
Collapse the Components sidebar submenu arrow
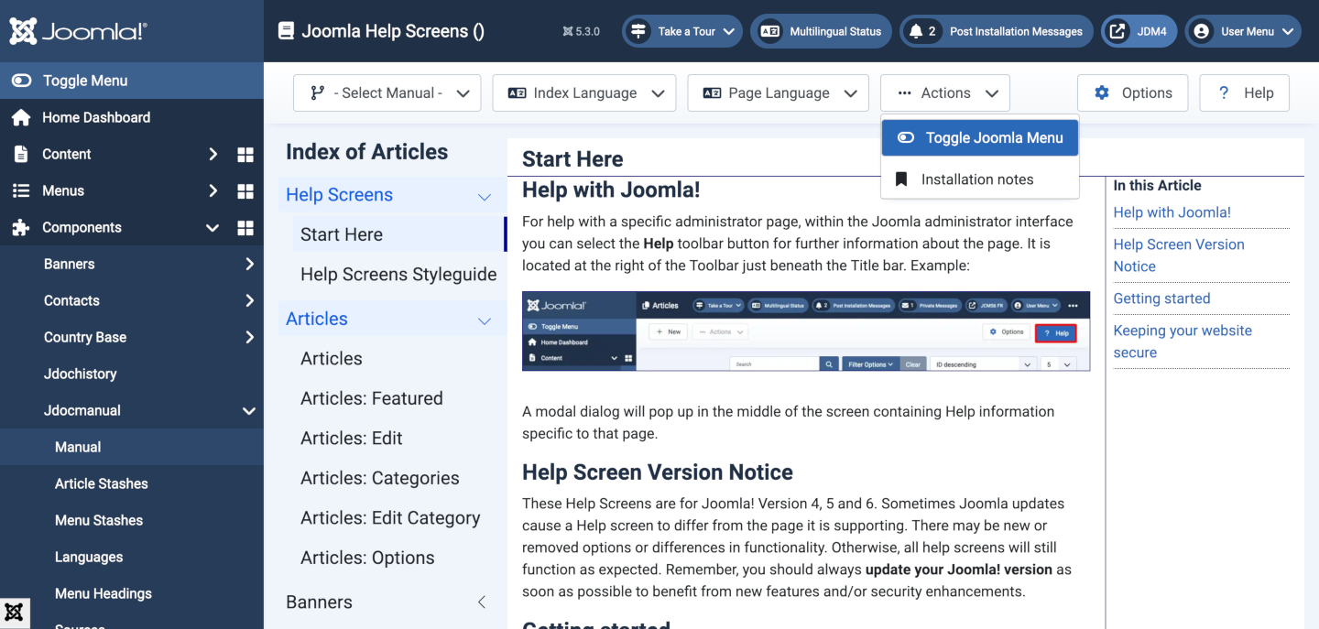[x=213, y=228]
